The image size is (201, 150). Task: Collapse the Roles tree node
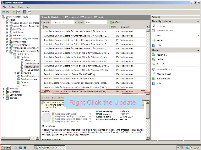(x=3, y=20)
